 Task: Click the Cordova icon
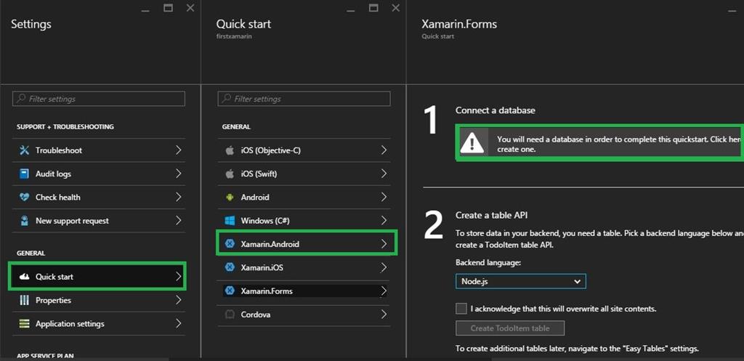[x=230, y=315]
